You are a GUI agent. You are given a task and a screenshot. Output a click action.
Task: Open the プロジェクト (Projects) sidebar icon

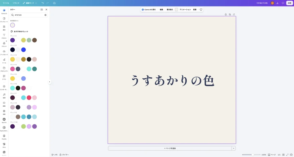tap(4, 69)
